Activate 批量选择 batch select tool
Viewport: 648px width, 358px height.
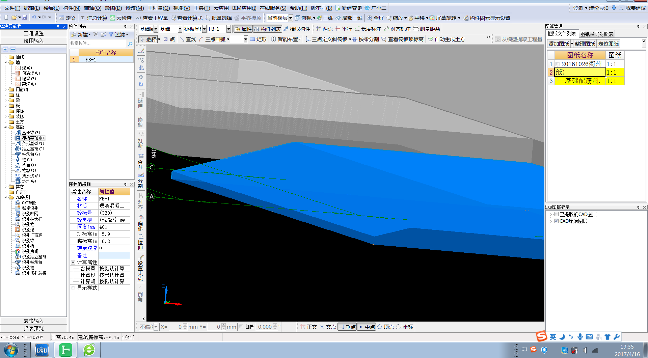click(218, 18)
